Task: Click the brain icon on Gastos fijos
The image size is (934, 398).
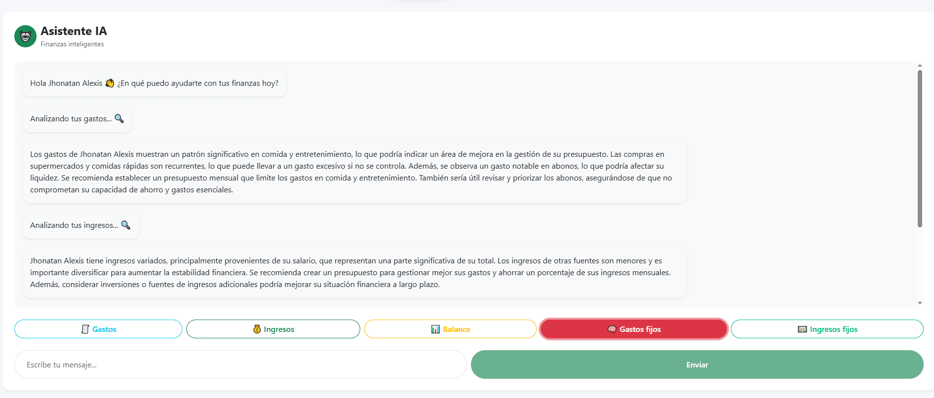Action: (x=612, y=329)
